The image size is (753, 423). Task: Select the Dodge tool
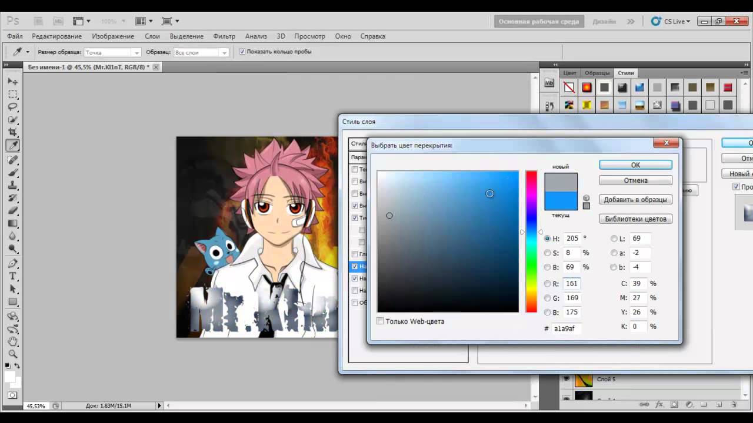tap(12, 249)
